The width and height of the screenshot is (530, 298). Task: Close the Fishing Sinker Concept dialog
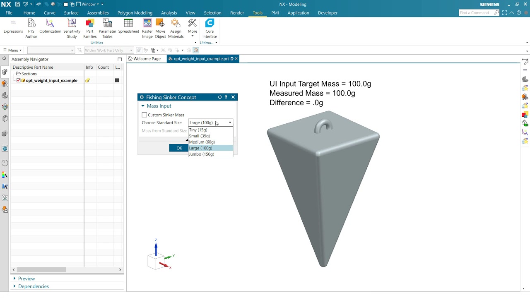click(233, 97)
